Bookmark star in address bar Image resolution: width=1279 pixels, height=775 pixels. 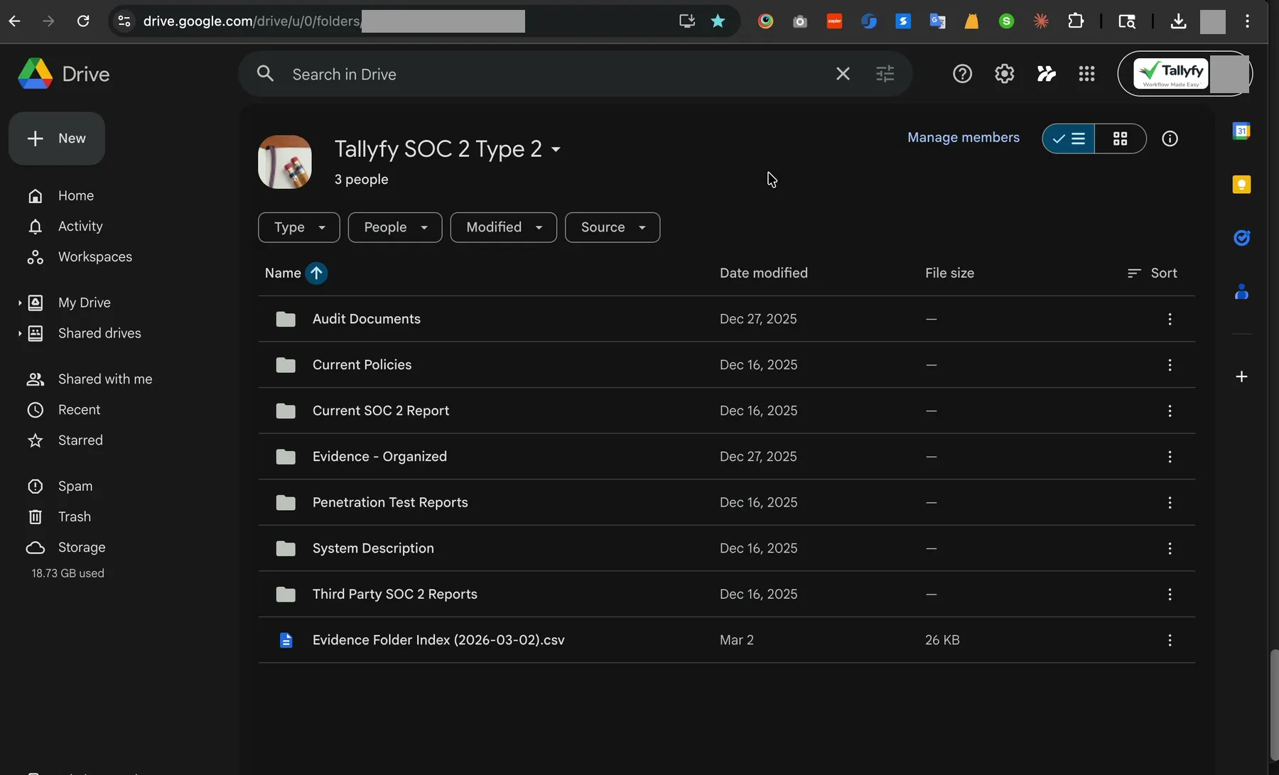pos(718,21)
